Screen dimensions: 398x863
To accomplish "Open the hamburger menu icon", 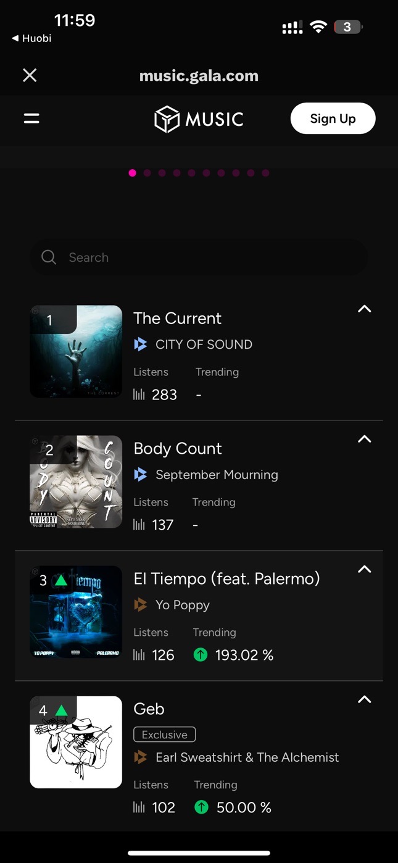I will tap(31, 119).
